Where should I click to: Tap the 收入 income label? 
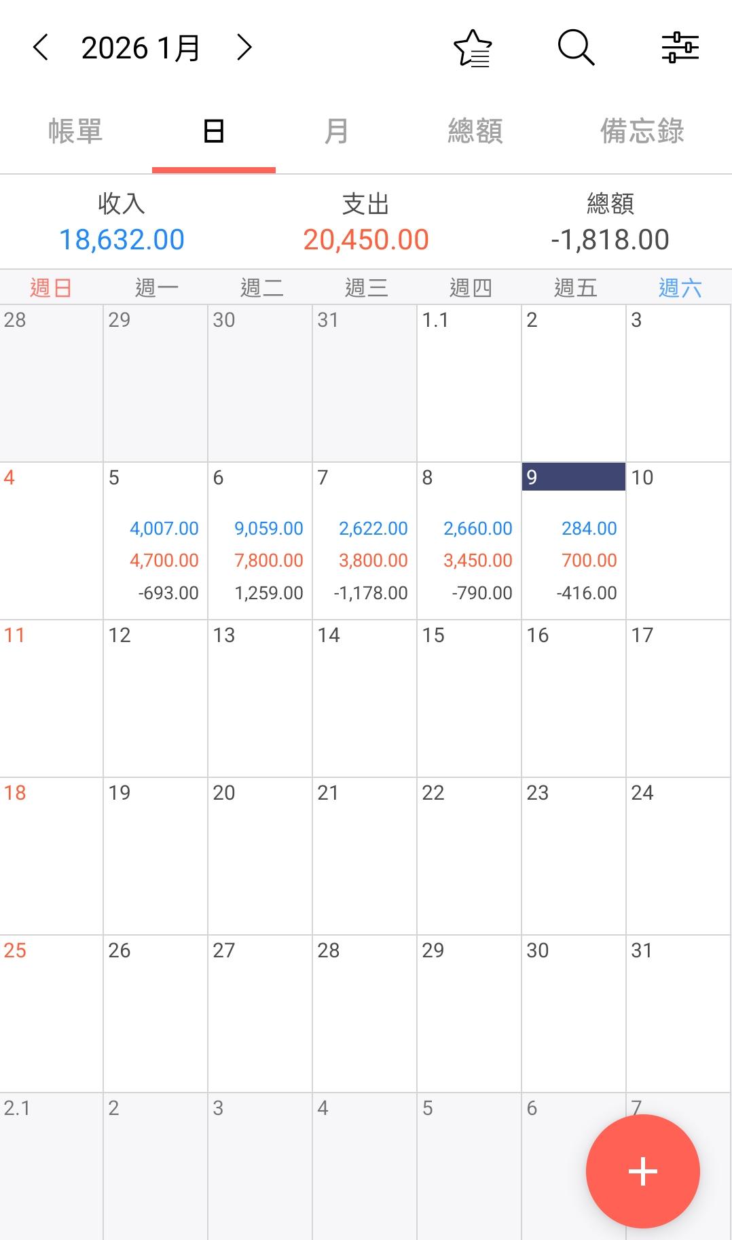point(122,203)
